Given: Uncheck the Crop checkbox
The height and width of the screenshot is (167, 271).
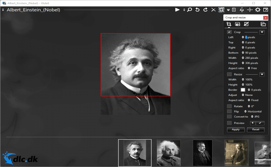Looking at the screenshot, I should coord(229,32).
